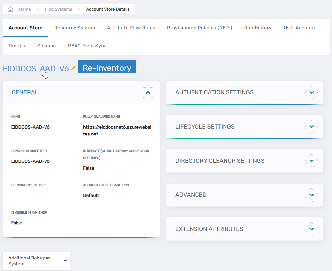Image resolution: width=332 pixels, height=271 pixels.
Task: Expand the Lifecycle Settings section
Action: tap(312, 127)
